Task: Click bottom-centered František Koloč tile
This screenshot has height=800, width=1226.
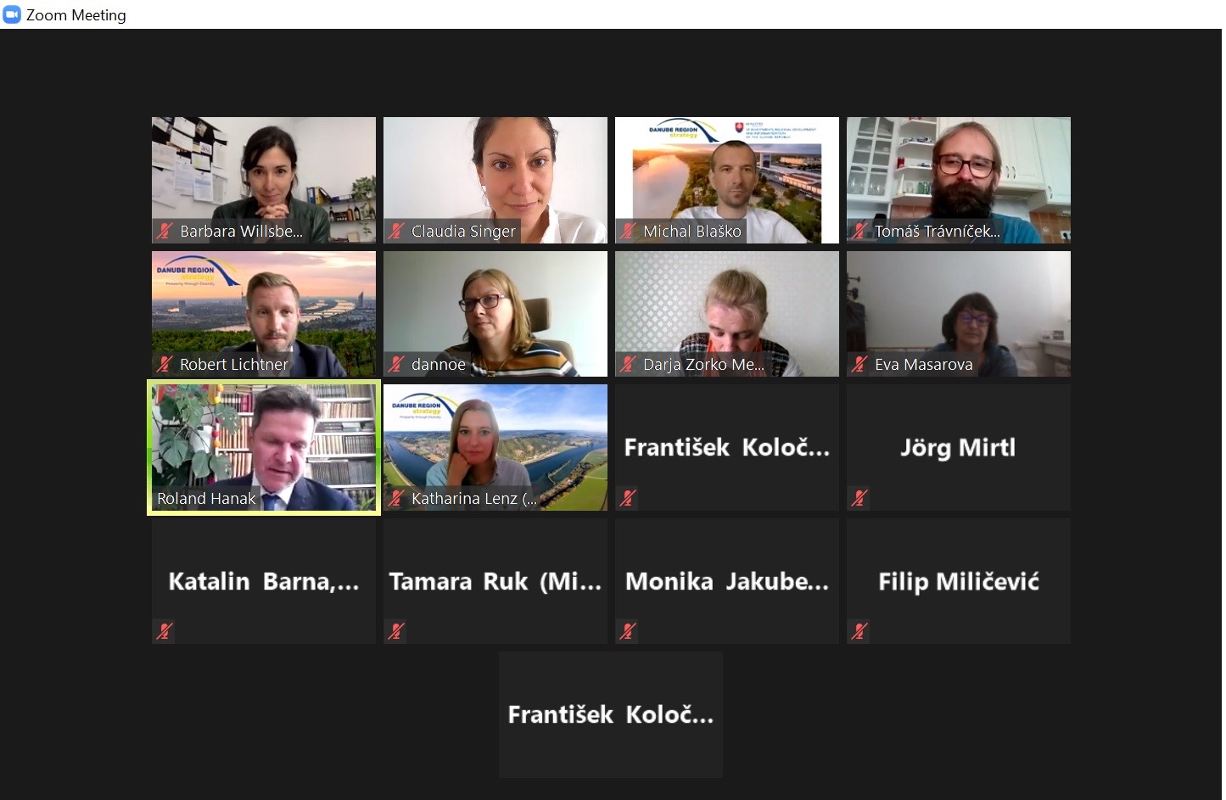Action: point(611,714)
